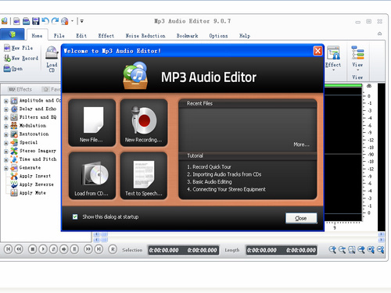Click New Record in the Home ribbon
Viewport: 391px width, 293px height.
tap(21, 58)
